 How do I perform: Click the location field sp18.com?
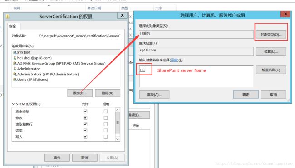click(x=196, y=51)
